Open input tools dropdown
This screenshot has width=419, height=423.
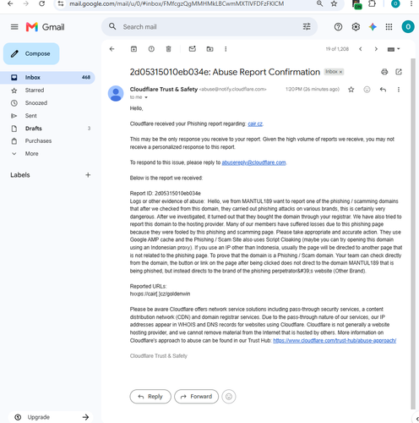(394, 49)
